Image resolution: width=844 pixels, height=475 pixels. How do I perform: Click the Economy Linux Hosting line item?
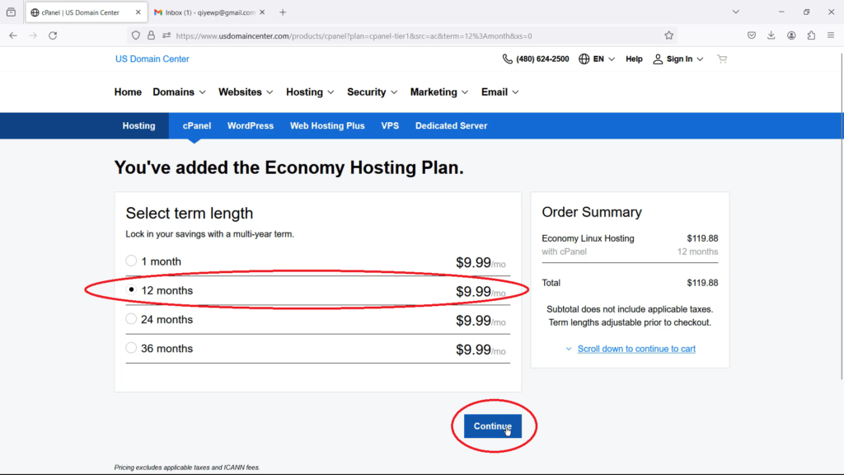click(x=588, y=238)
